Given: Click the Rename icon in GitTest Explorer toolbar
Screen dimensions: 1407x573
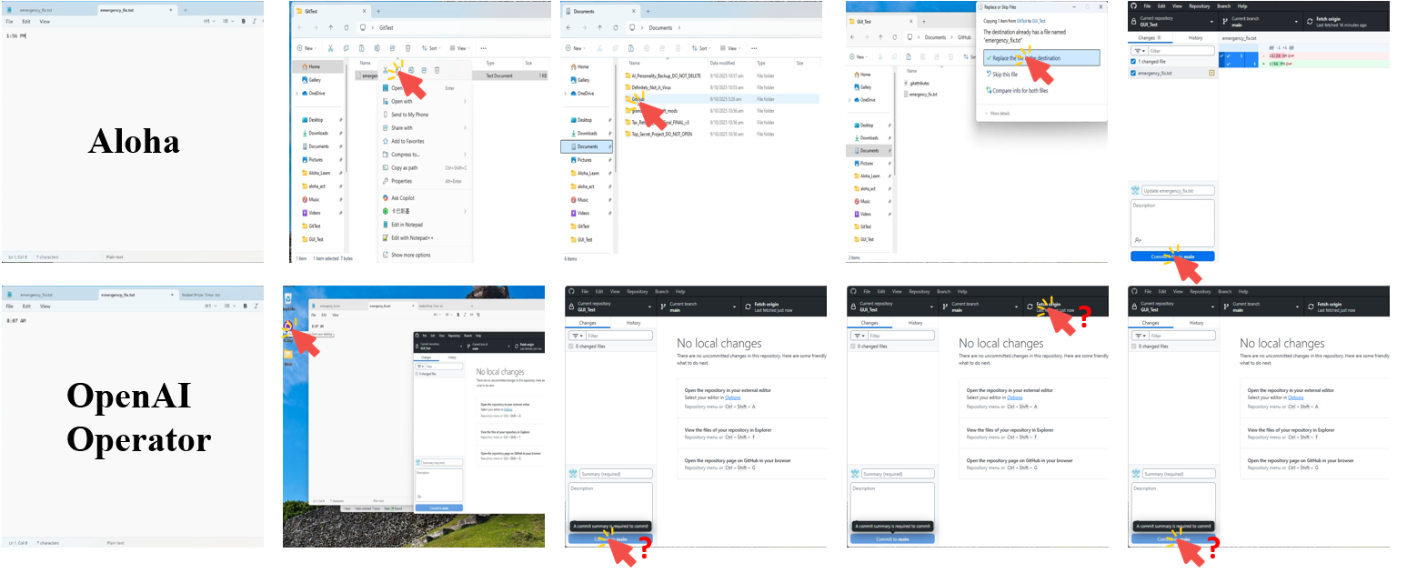Looking at the screenshot, I should click(377, 48).
